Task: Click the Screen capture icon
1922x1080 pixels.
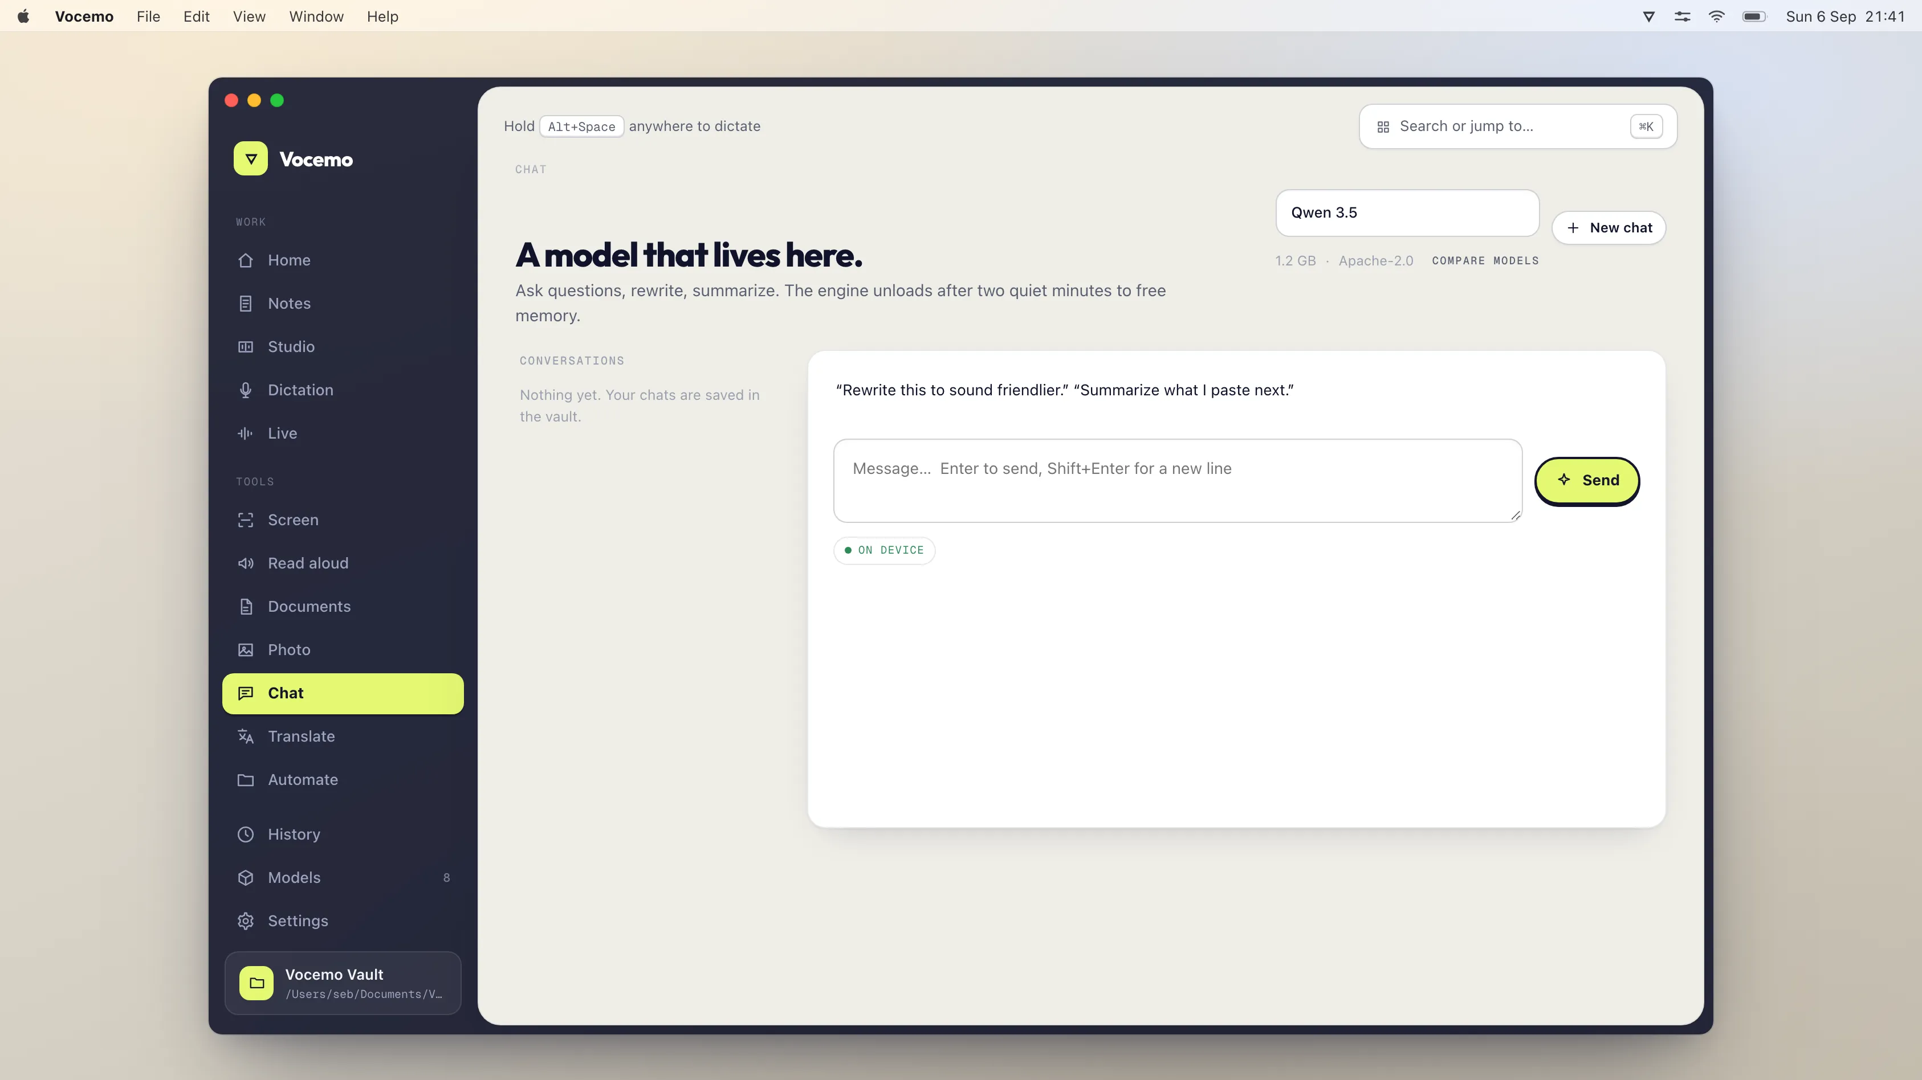Action: [x=246, y=520]
